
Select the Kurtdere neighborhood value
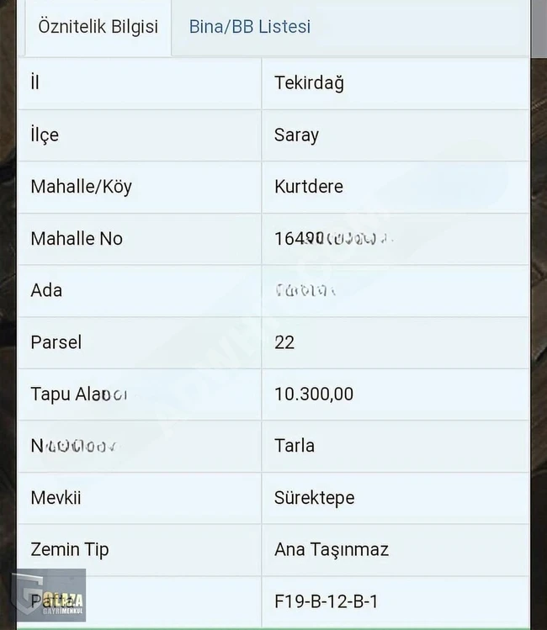pos(309,187)
